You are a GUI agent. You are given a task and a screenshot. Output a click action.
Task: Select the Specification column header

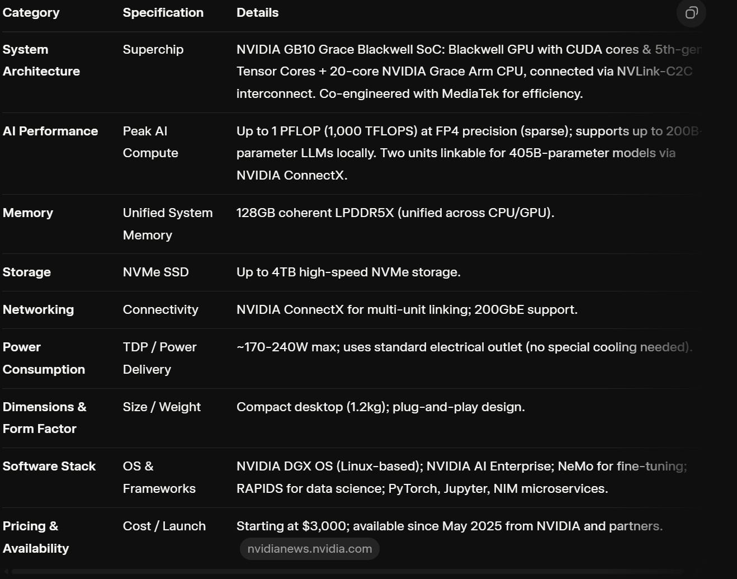163,13
